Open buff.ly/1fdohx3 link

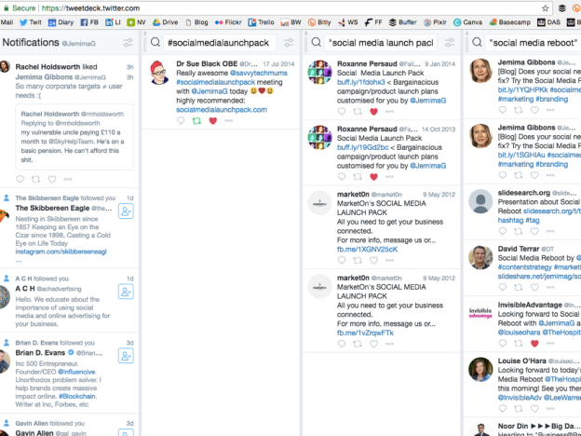tap(361, 82)
